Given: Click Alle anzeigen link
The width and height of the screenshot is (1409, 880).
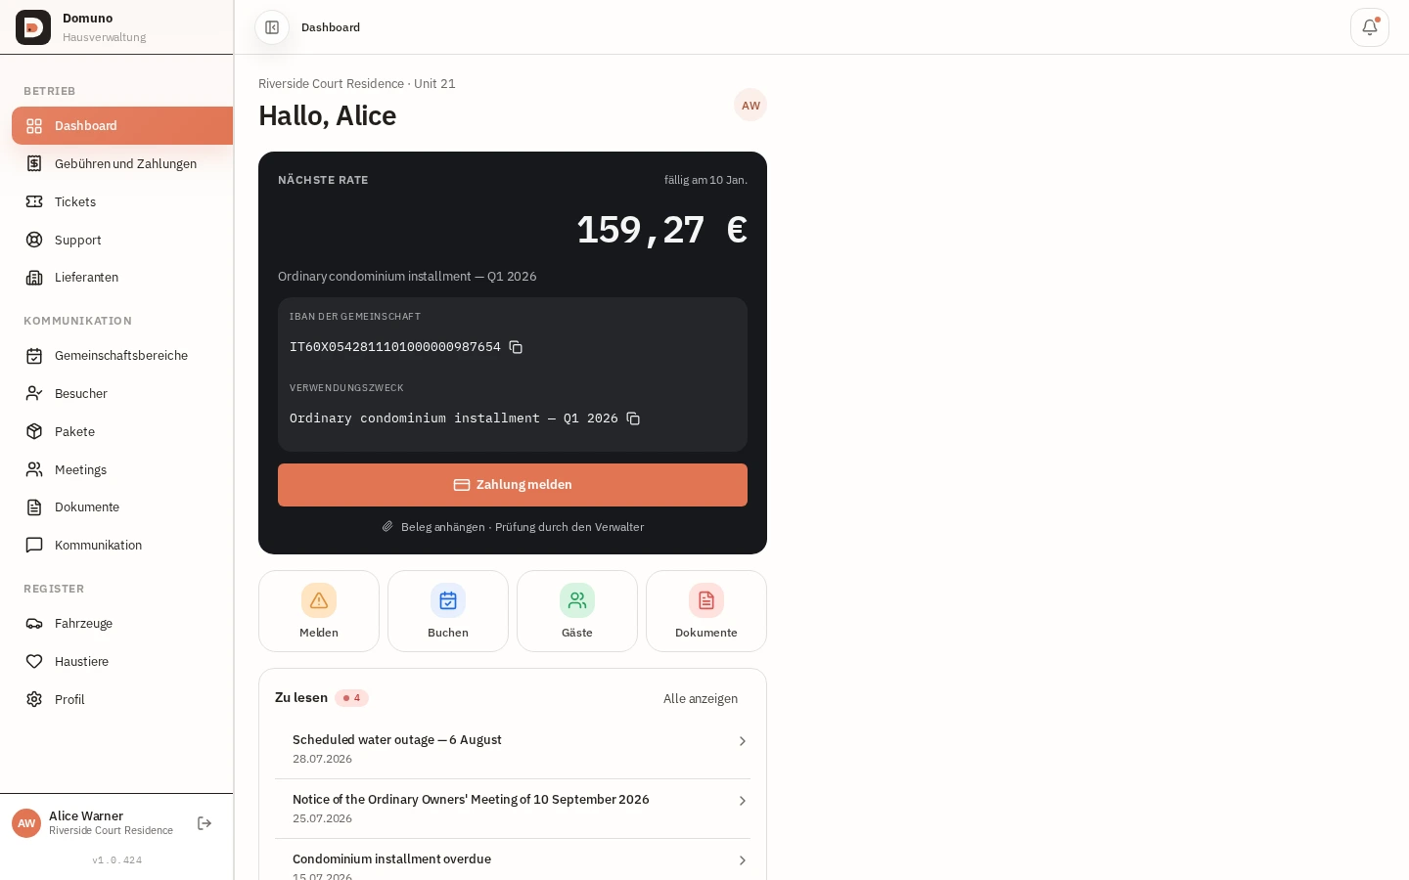Looking at the screenshot, I should click(x=701, y=698).
